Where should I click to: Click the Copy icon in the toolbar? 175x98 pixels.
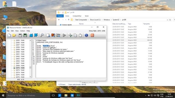pyautogui.click(x=75, y=35)
